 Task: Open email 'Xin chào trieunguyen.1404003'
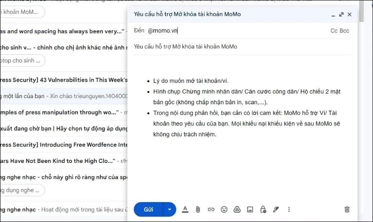[64, 96]
